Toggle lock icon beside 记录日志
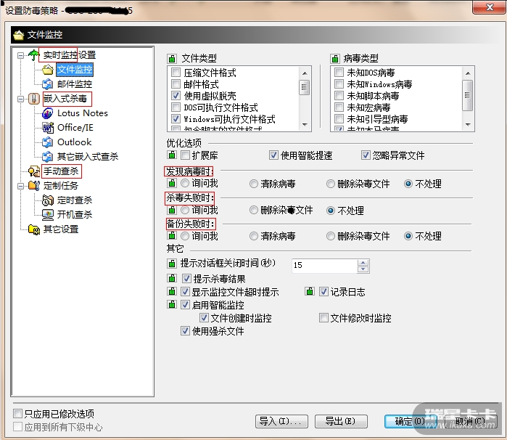Screen dimensions: 507x440 click(310, 292)
